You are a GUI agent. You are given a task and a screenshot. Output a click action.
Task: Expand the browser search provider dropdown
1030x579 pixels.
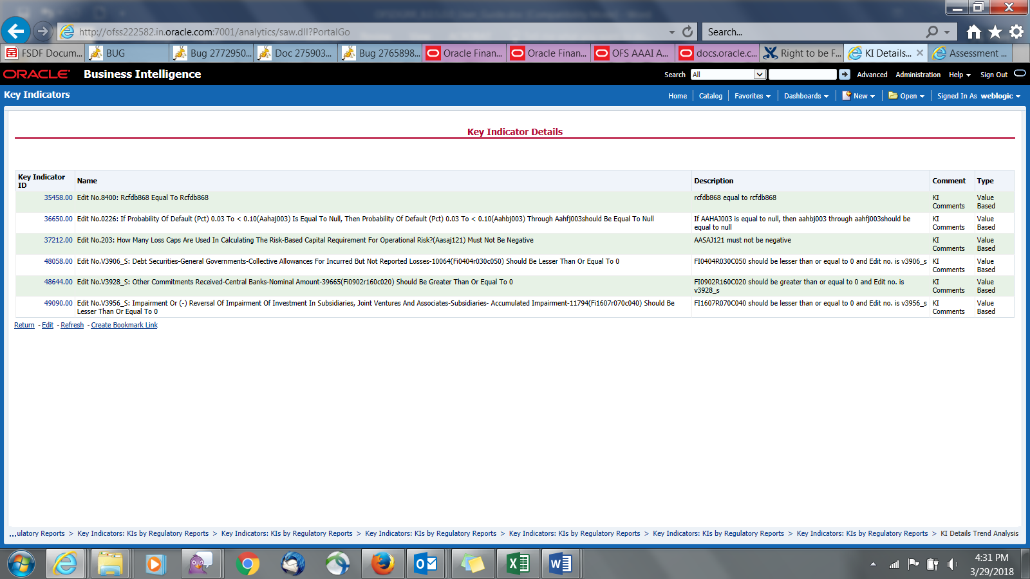pos(947,32)
